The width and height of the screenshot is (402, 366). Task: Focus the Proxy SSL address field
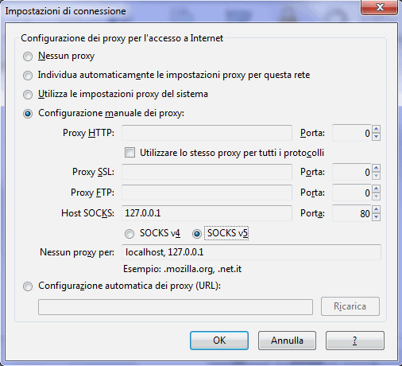pyautogui.click(x=207, y=172)
